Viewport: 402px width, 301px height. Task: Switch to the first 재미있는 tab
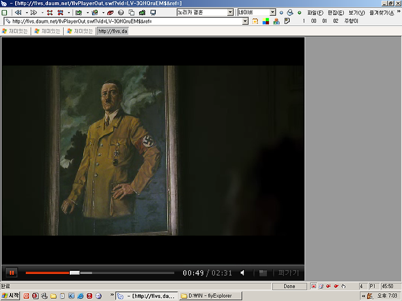click(15, 31)
